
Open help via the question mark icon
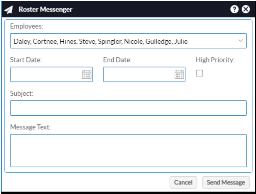click(235, 9)
